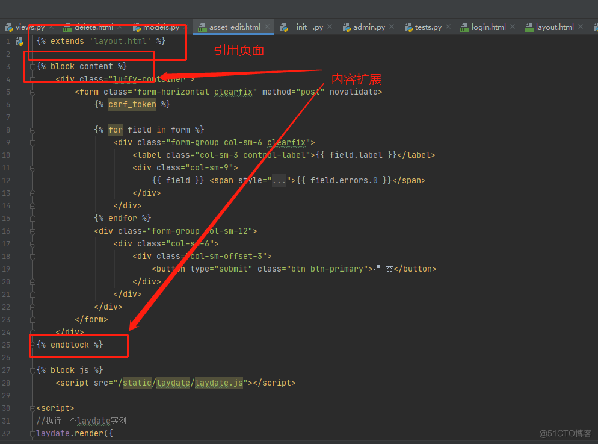This screenshot has height=444, width=598.
Task: Click the 'endfor' tag on line 15
Action: tap(122, 218)
